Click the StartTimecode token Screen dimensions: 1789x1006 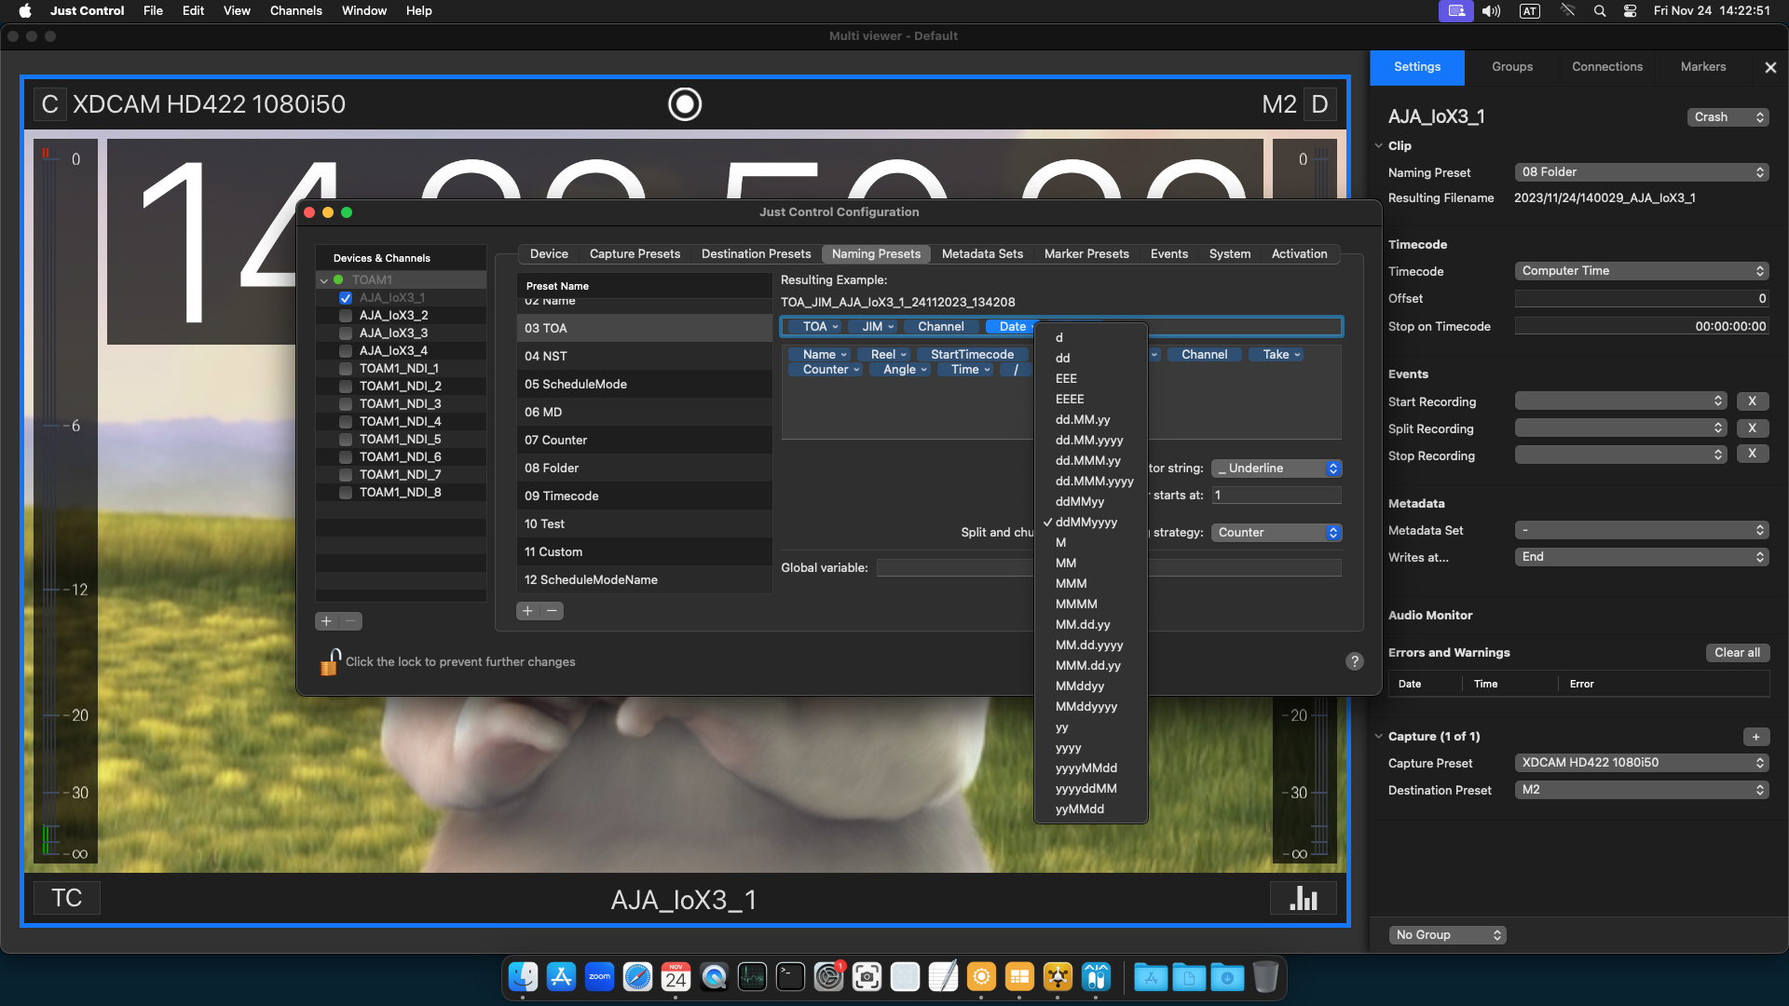972,355
